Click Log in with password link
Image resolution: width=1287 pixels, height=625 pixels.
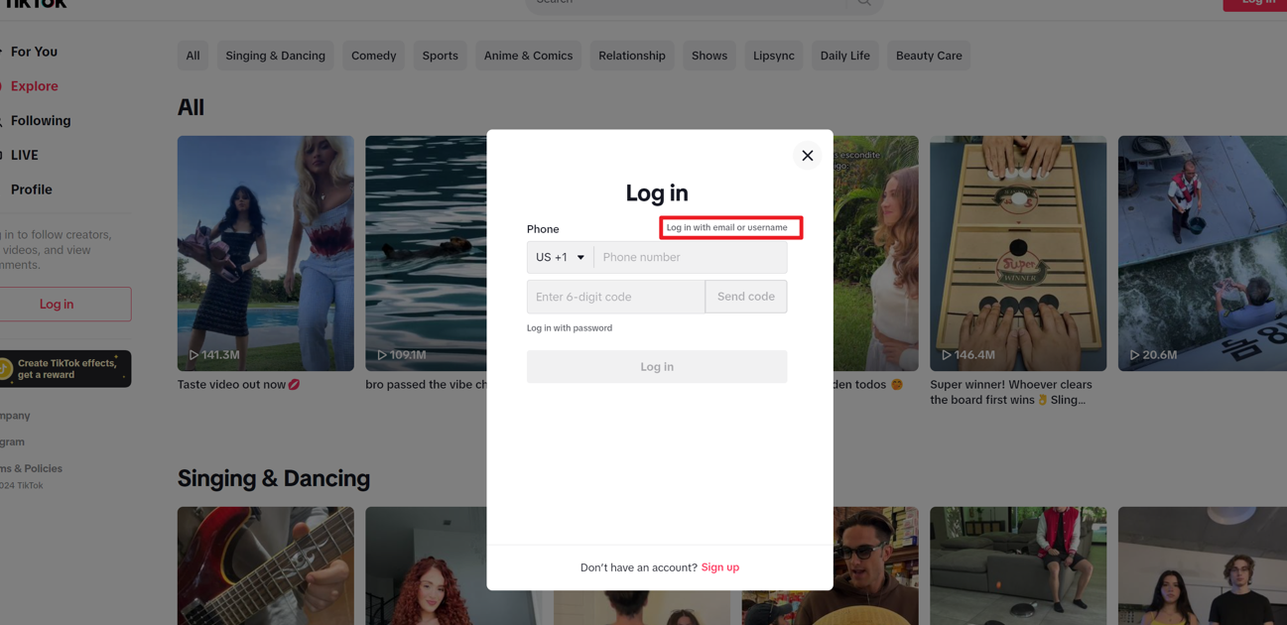[x=570, y=327]
